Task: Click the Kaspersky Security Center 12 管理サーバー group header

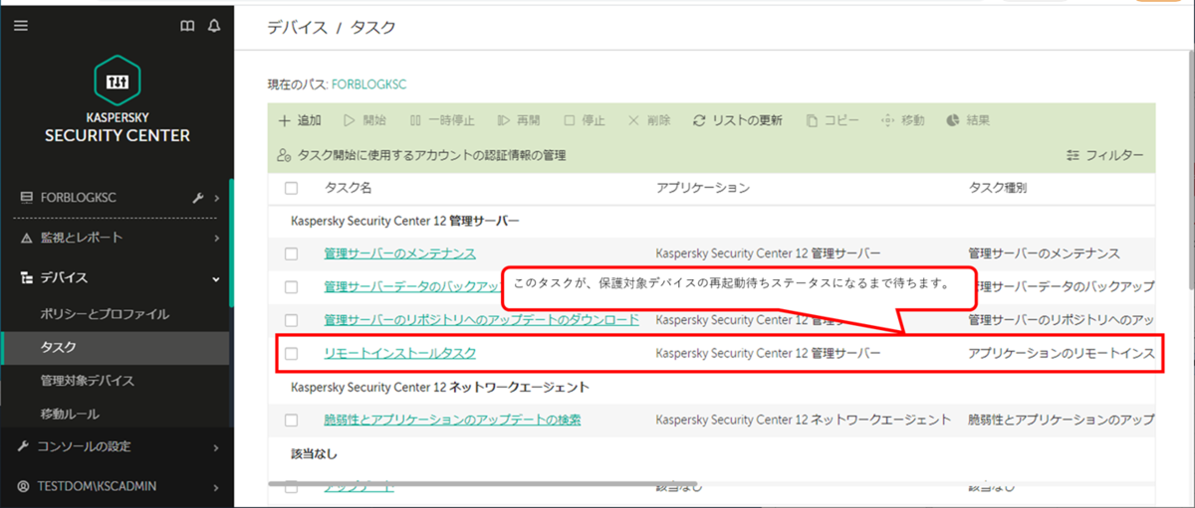Action: coord(405,220)
